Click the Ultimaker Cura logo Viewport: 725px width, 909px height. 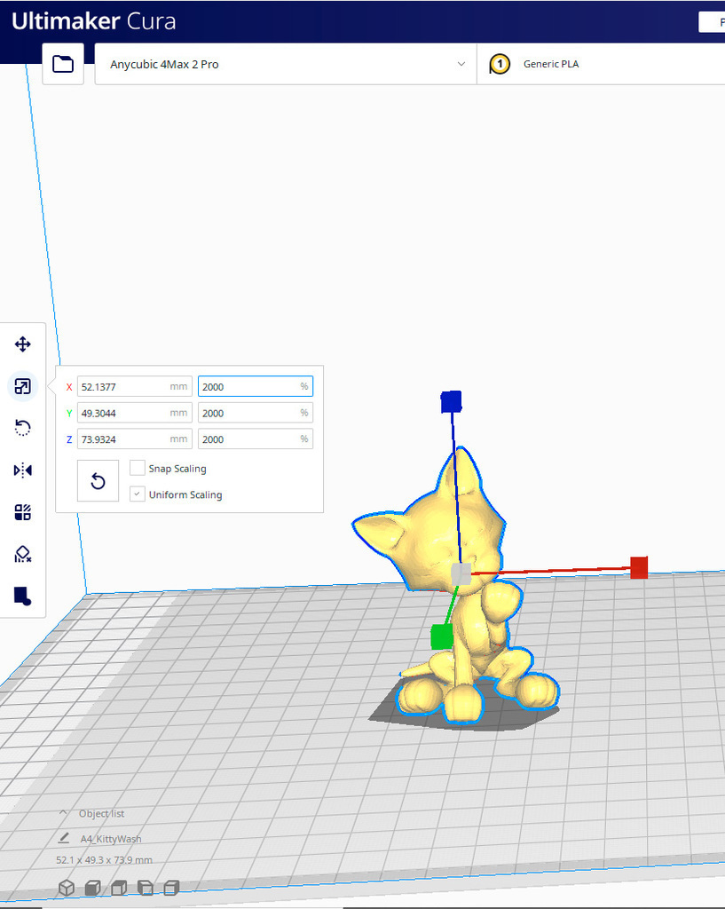(x=93, y=21)
